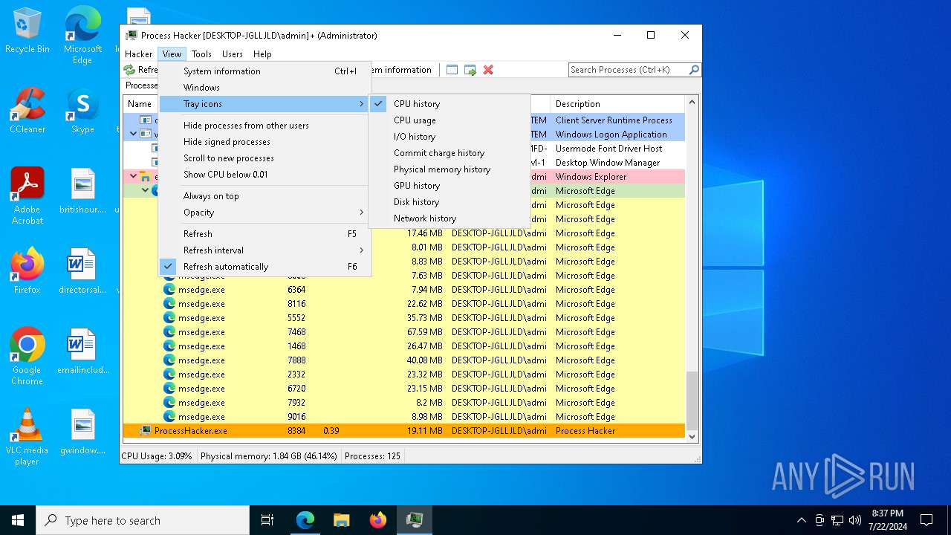The image size is (951, 535).
Task: Collapse the first Microsoft Edge tree node
Action: pos(146,191)
